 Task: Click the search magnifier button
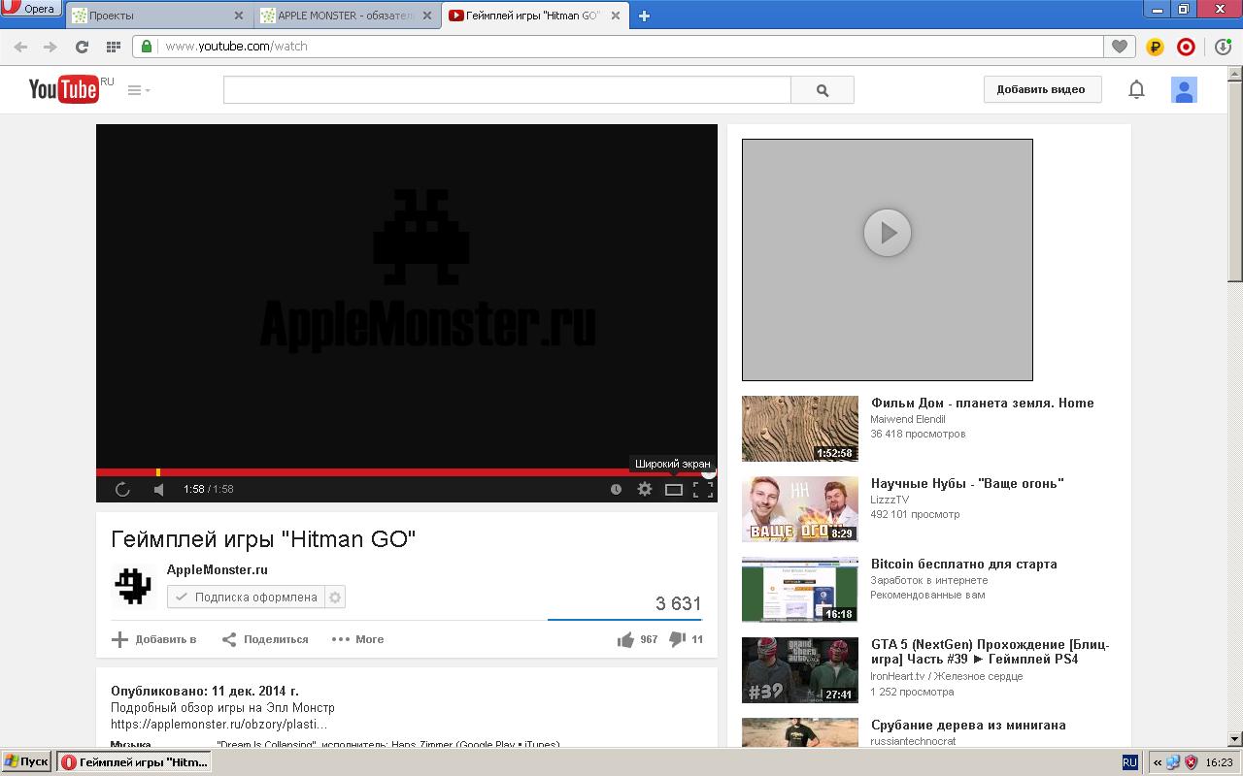coord(823,90)
